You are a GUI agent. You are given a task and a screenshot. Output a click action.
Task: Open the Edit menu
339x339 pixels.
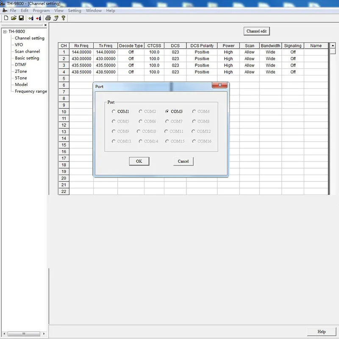25,10
